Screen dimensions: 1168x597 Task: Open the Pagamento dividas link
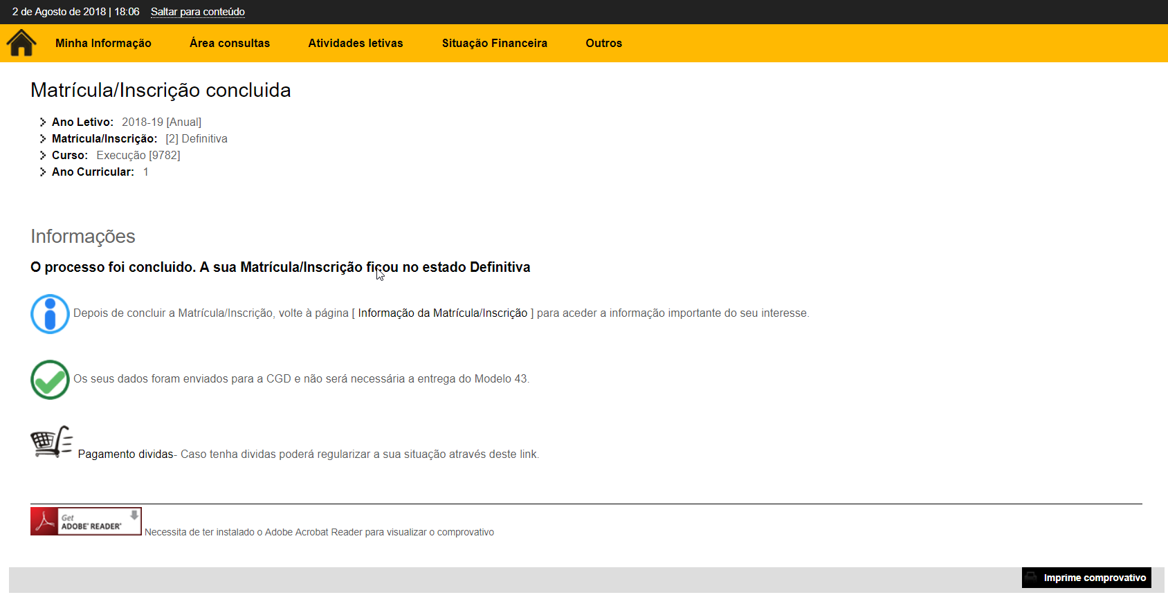point(125,454)
